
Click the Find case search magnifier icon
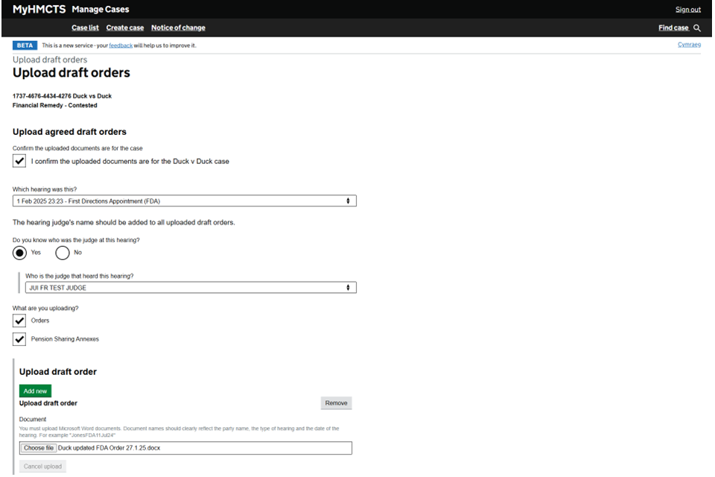tap(697, 28)
